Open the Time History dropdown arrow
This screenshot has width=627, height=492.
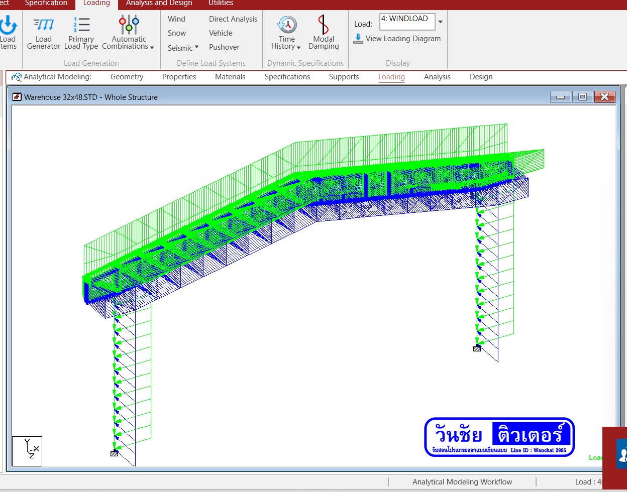tap(299, 47)
